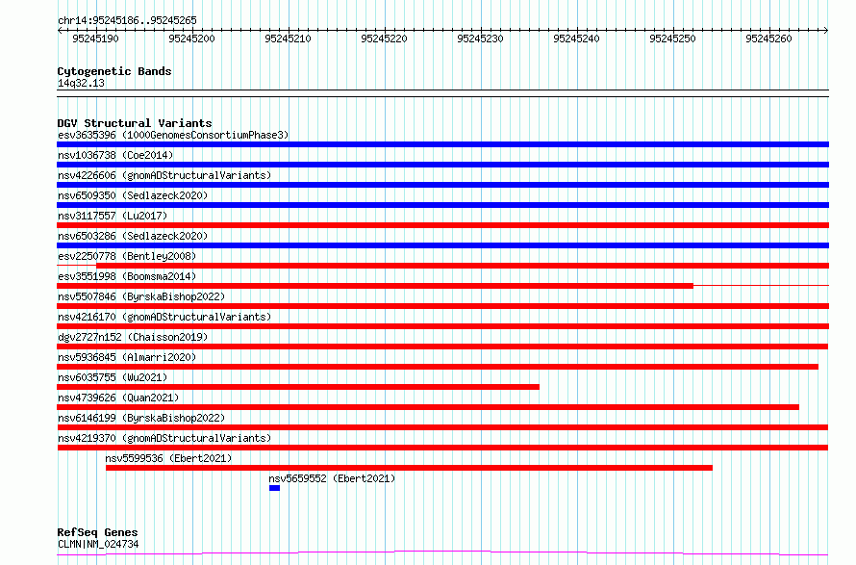Click ruler position 95245210
The image size is (856, 565).
tap(288, 39)
